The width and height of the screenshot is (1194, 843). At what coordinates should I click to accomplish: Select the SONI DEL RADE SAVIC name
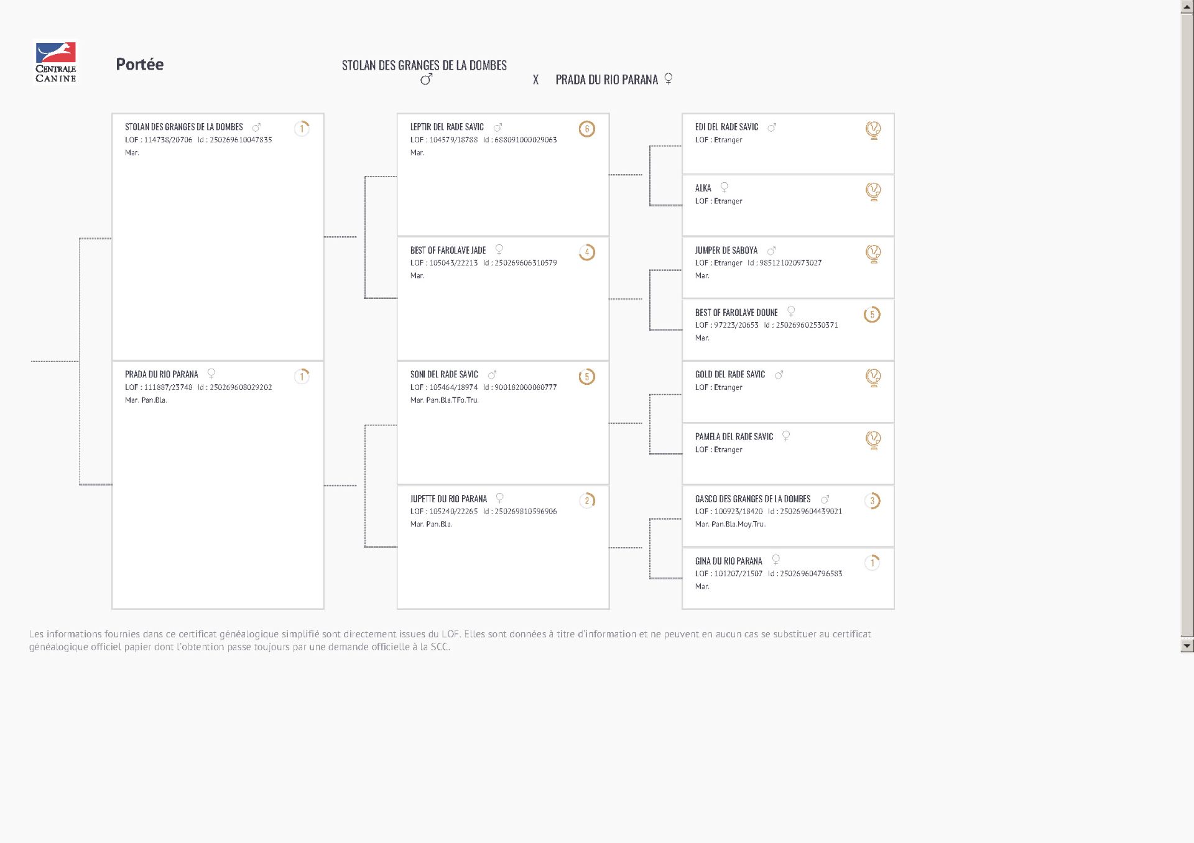pyautogui.click(x=444, y=374)
